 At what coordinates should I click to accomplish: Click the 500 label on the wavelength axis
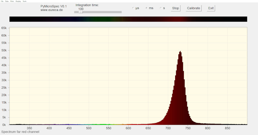[x=89, y=128]
